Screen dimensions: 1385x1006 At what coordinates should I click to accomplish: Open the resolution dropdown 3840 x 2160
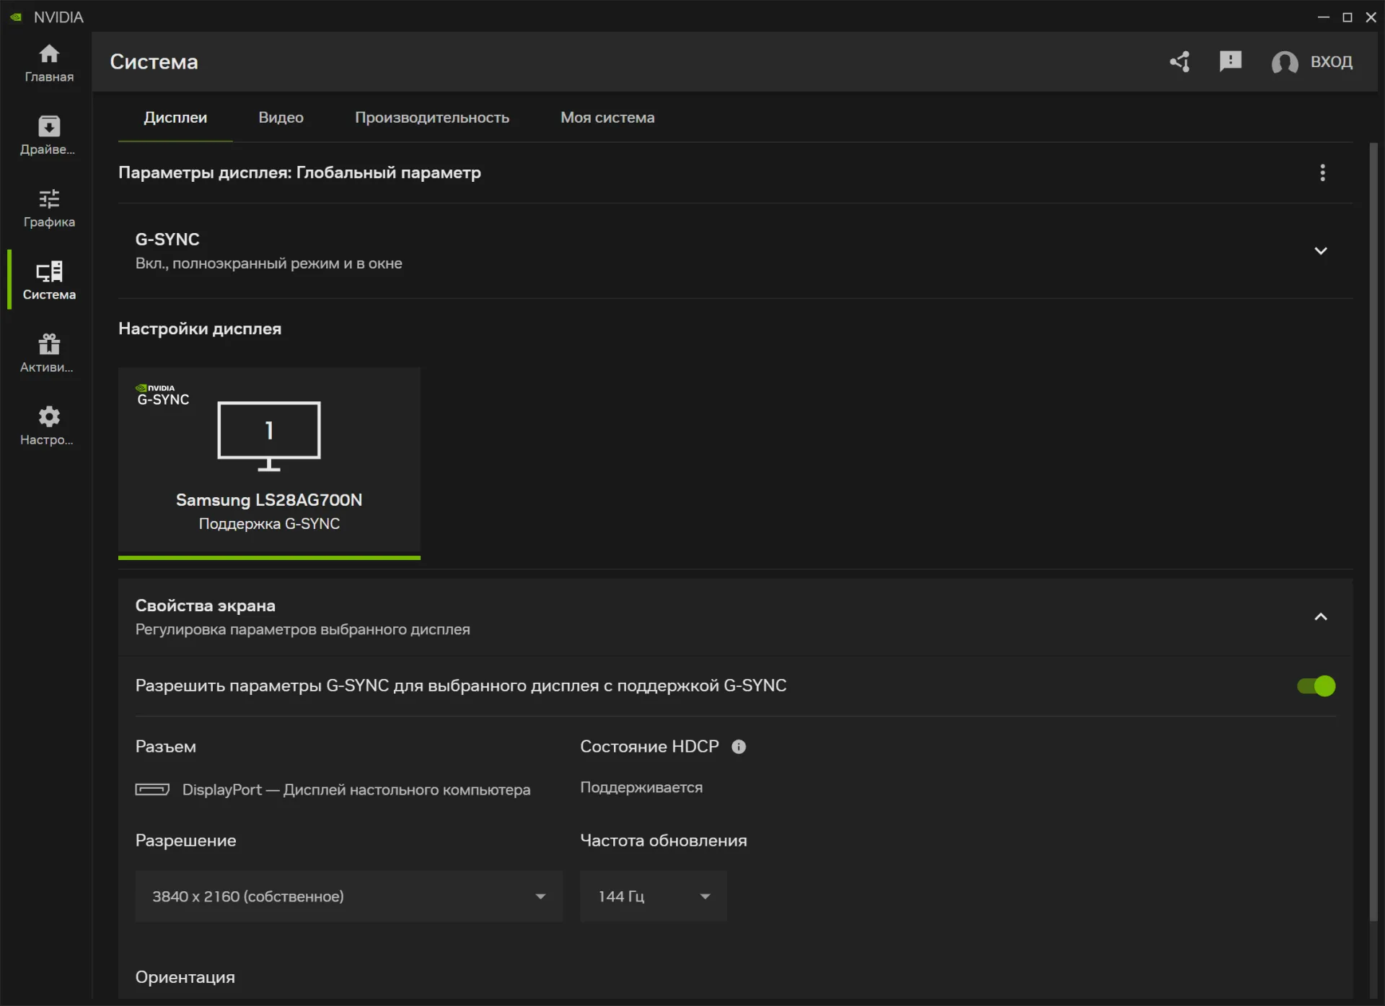tap(348, 896)
